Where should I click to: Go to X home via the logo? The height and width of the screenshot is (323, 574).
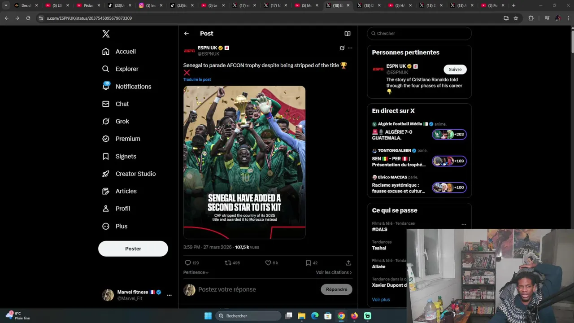pyautogui.click(x=106, y=34)
